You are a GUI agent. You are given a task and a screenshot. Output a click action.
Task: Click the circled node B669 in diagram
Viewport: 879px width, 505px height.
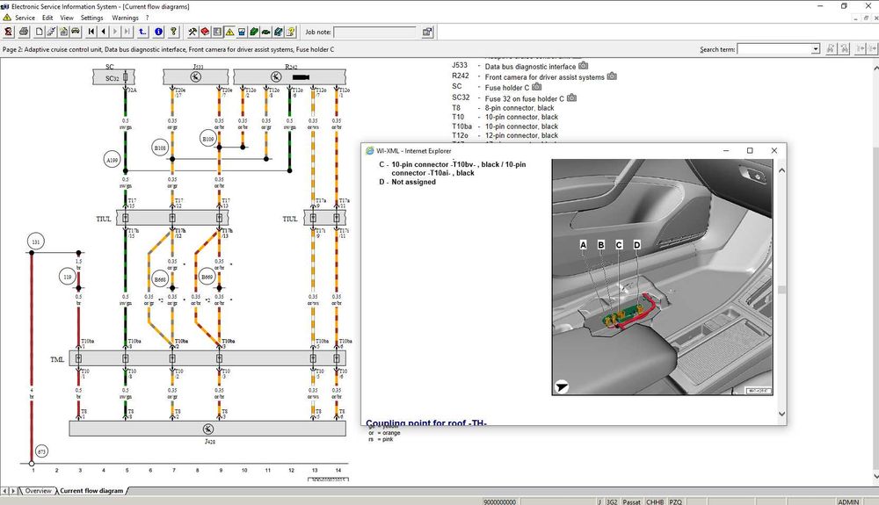tap(207, 277)
